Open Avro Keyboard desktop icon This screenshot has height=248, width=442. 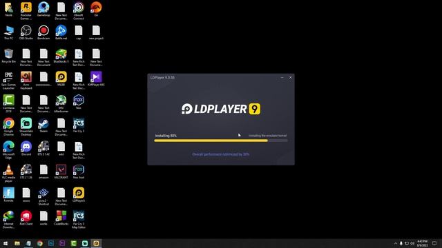pyautogui.click(x=26, y=81)
